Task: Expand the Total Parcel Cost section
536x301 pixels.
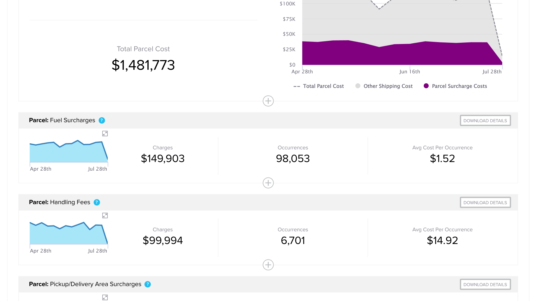Action: tap(268, 101)
